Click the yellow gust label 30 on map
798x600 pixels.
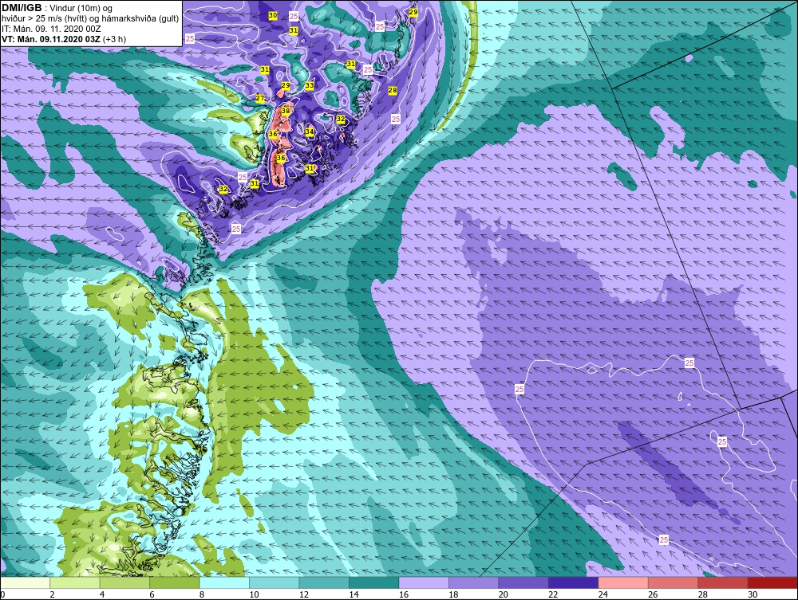pos(273,15)
